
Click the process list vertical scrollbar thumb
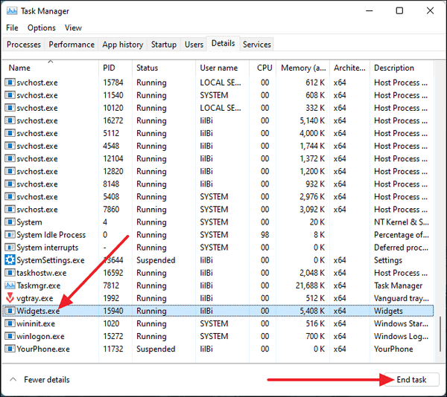[440, 334]
